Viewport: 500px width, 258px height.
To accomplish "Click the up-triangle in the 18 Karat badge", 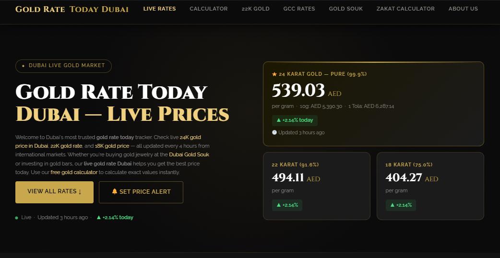I will coord(392,205).
